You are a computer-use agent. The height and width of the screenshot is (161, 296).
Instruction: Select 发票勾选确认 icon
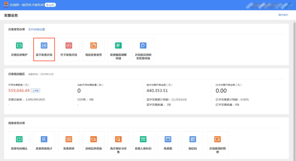19,143
